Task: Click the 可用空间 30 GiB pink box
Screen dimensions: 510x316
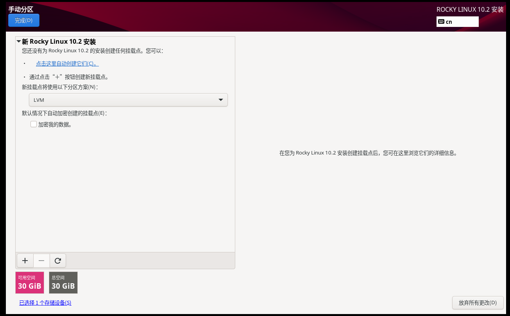Action: (30, 282)
